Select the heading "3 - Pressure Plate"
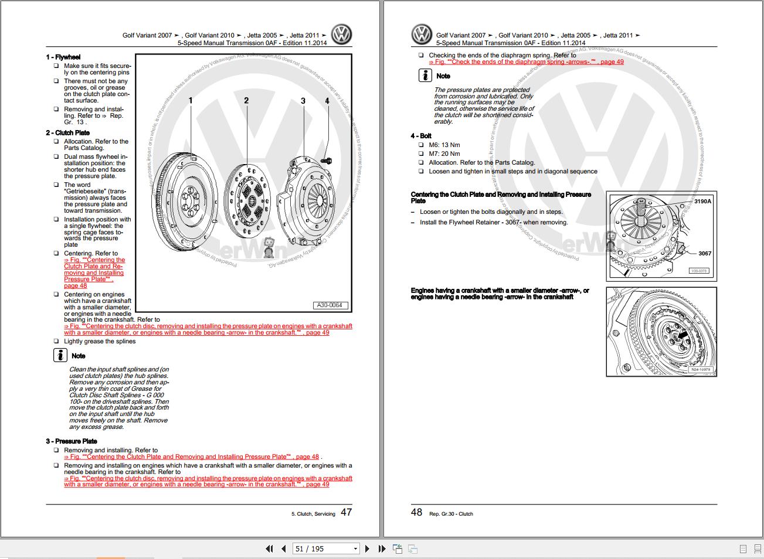The width and height of the screenshot is (764, 559). pyautogui.click(x=72, y=441)
